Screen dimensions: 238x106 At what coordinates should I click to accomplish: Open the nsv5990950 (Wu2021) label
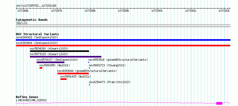(x=55, y=65)
